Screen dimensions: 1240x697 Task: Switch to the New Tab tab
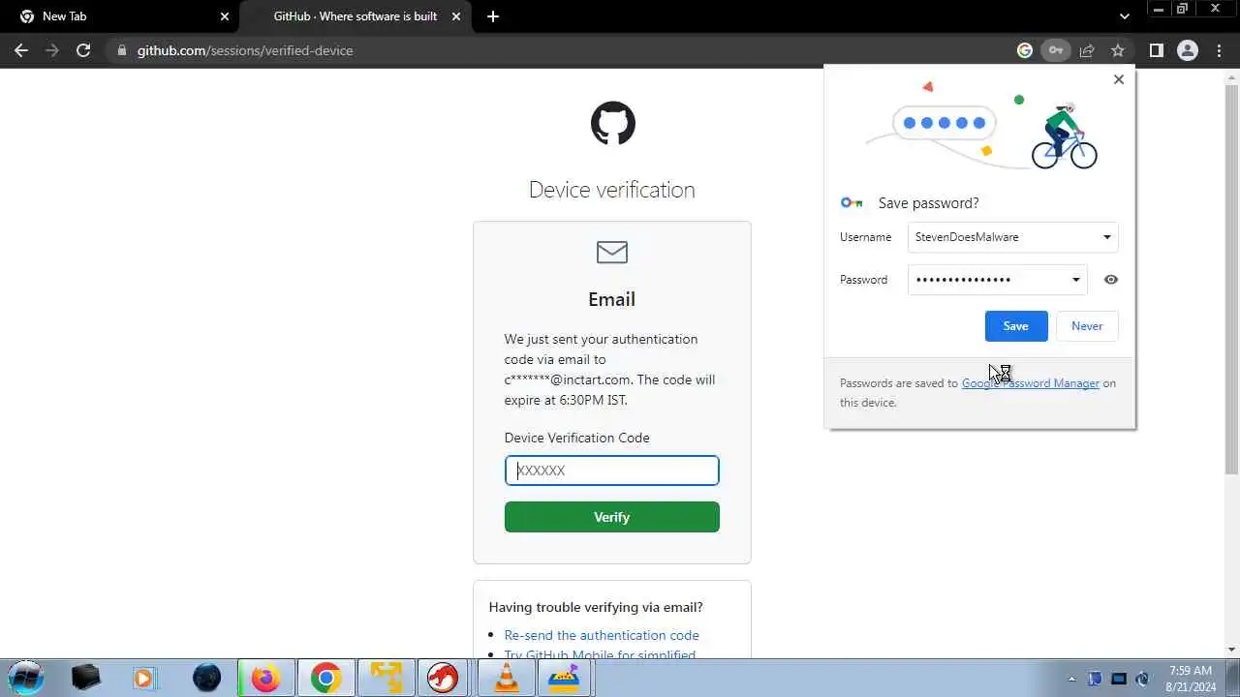coord(122,16)
